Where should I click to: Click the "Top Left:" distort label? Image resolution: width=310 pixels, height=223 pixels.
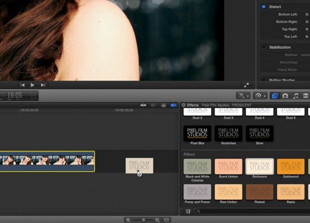tap(291, 36)
